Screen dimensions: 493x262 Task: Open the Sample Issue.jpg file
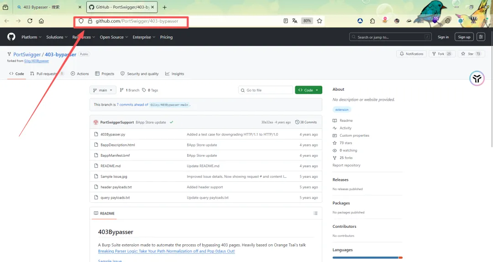[x=114, y=176]
